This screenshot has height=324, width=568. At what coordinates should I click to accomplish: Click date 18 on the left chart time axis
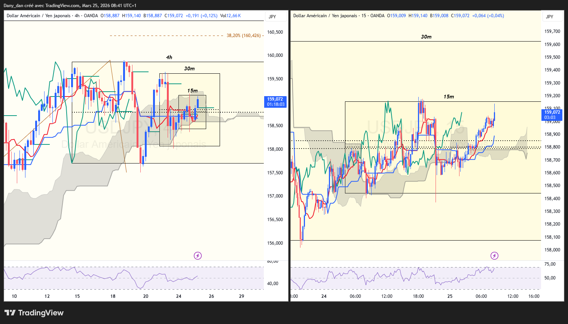tap(113, 296)
